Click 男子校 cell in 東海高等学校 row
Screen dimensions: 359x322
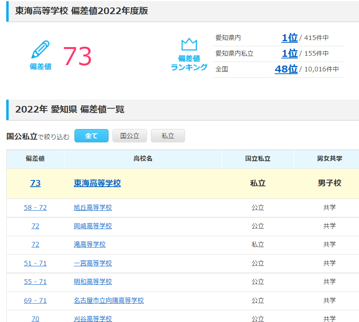pyautogui.click(x=330, y=183)
